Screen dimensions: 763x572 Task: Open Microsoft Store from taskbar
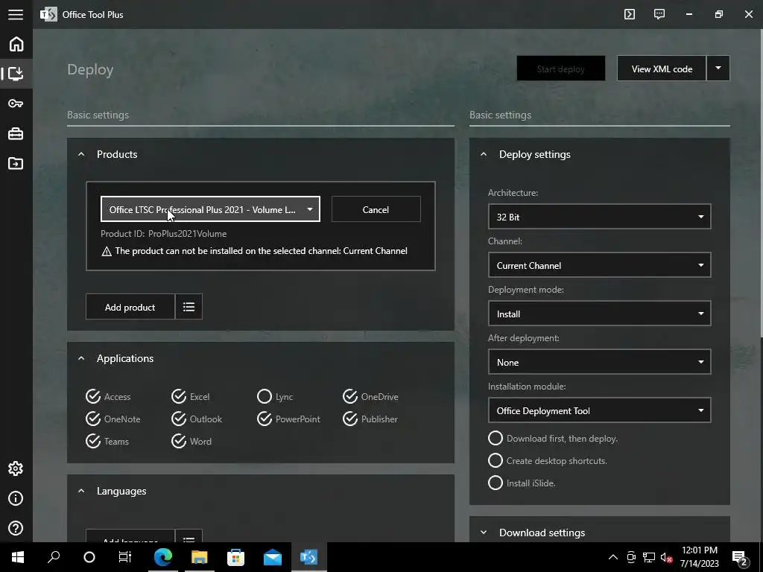click(x=235, y=557)
